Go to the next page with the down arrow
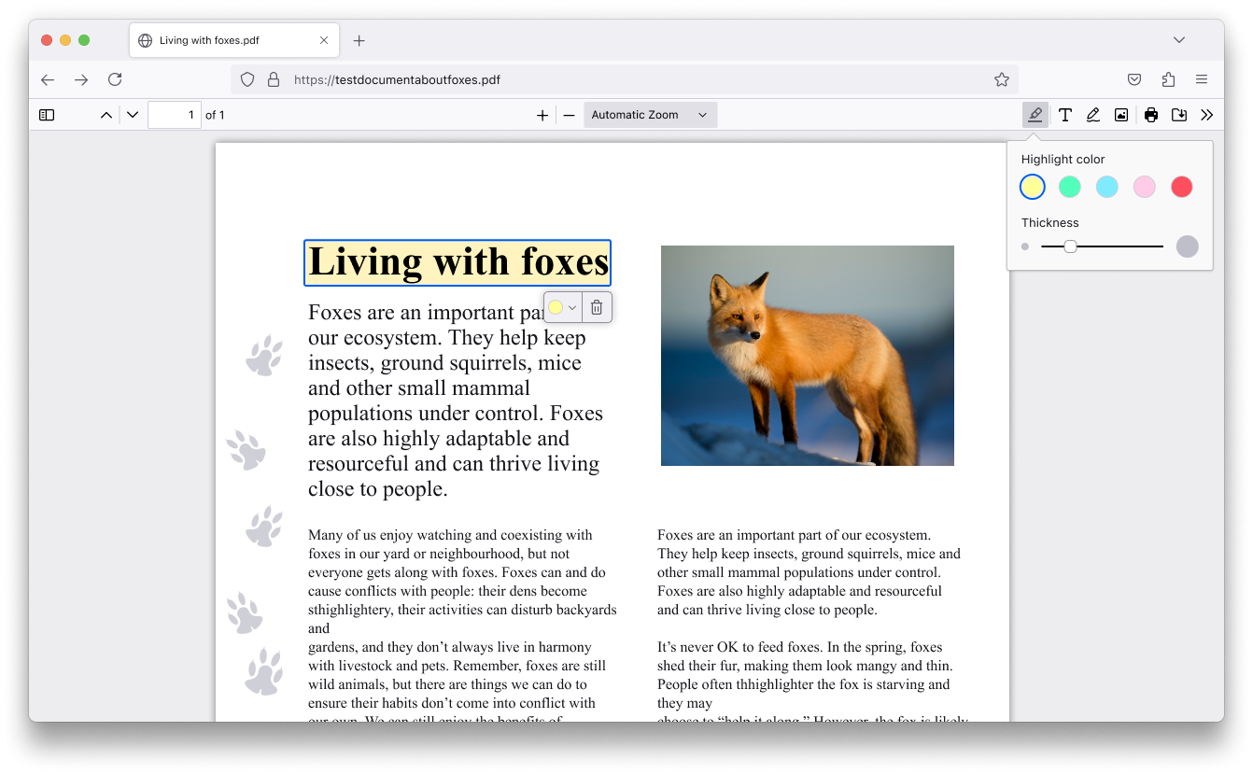Screen dimensions: 1253x774 pyautogui.click(x=132, y=114)
